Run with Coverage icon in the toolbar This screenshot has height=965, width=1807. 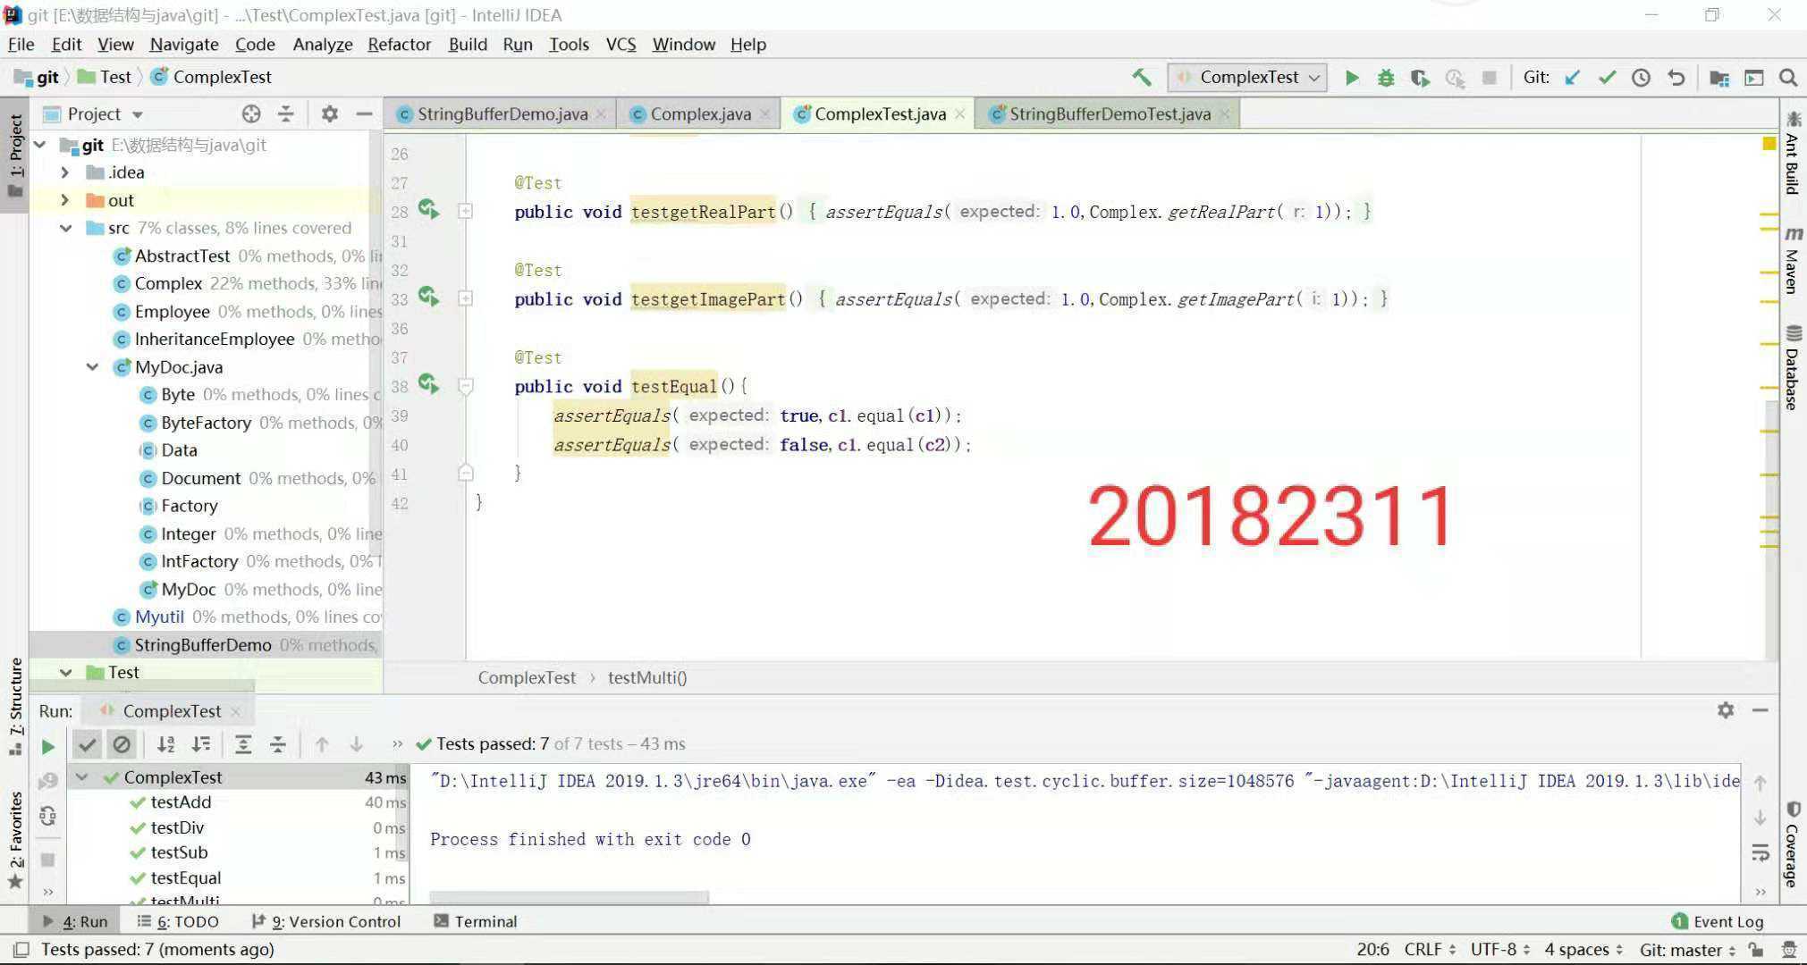tap(1420, 78)
